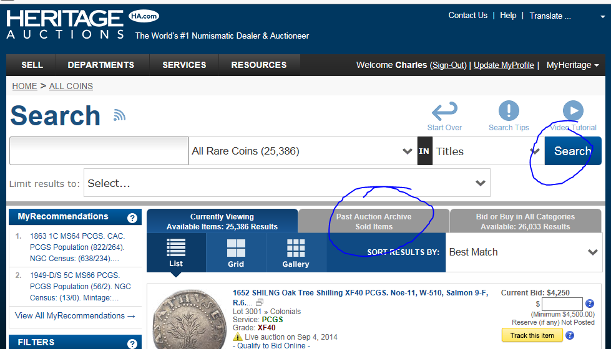Open the Translate dropdown
611x349 pixels.
click(567, 16)
